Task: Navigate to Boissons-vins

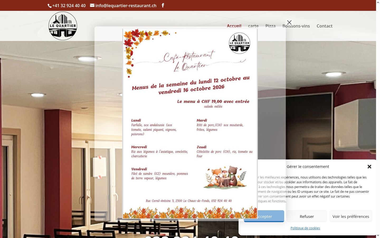Action: pyautogui.click(x=296, y=26)
